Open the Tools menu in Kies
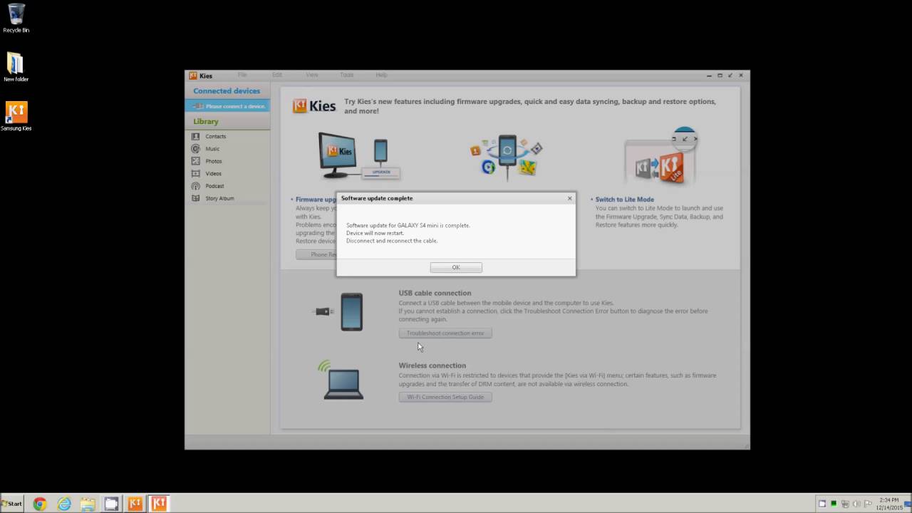The image size is (912, 513). 347,75
